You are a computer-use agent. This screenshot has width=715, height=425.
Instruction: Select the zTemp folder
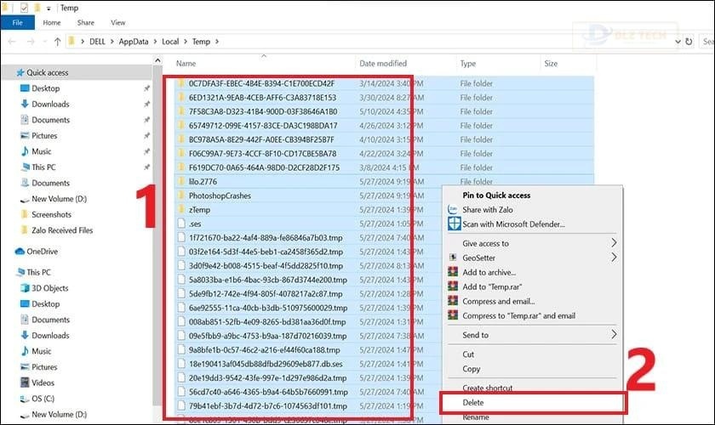point(199,210)
